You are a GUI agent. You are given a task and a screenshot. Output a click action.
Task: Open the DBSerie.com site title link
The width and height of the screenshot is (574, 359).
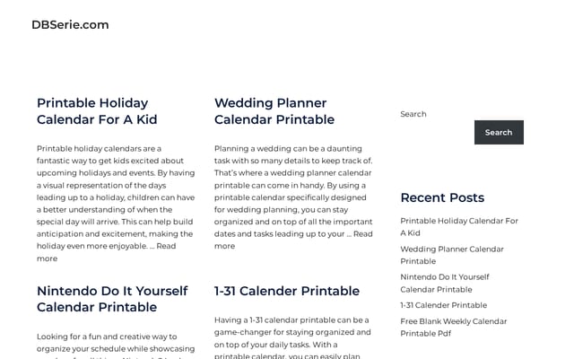[70, 25]
